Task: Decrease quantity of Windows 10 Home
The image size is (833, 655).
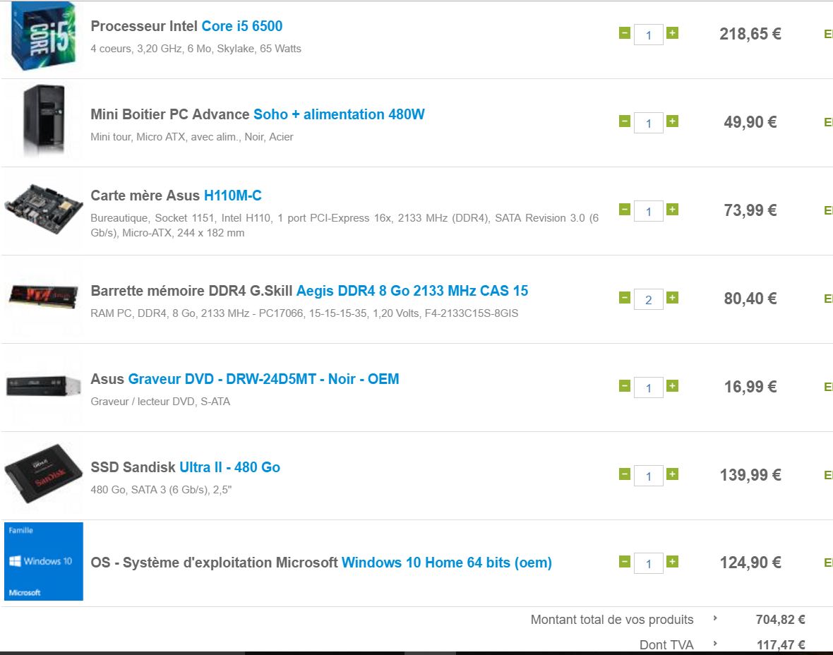Action: [625, 562]
